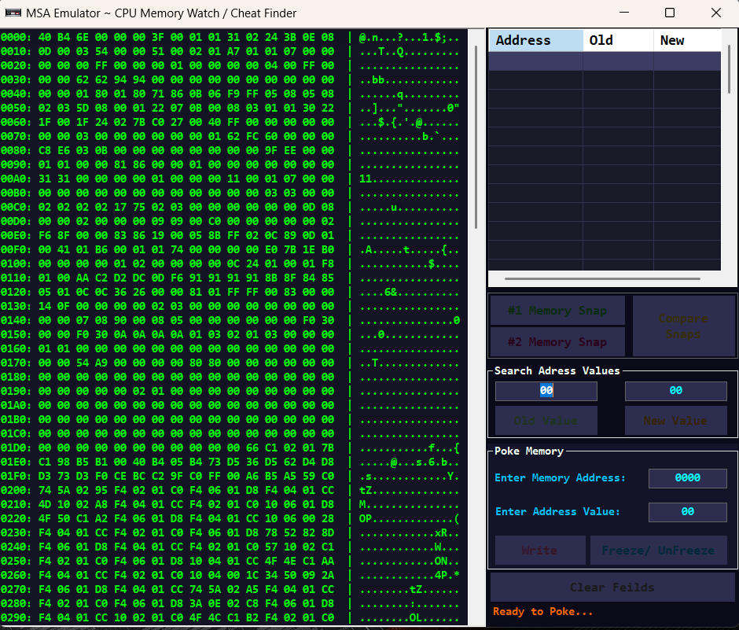Focus the old value search input field
The height and width of the screenshot is (630, 739).
coord(546,390)
